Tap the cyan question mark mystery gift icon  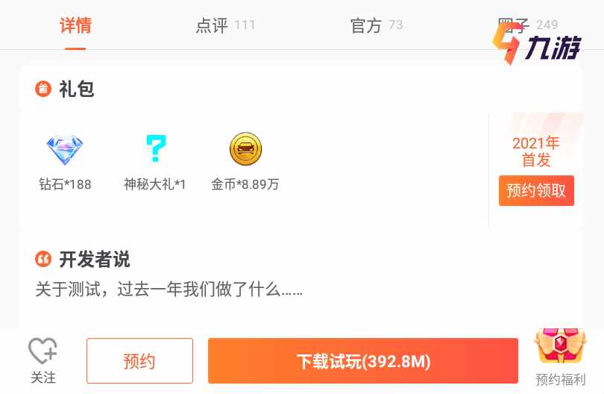tap(156, 148)
